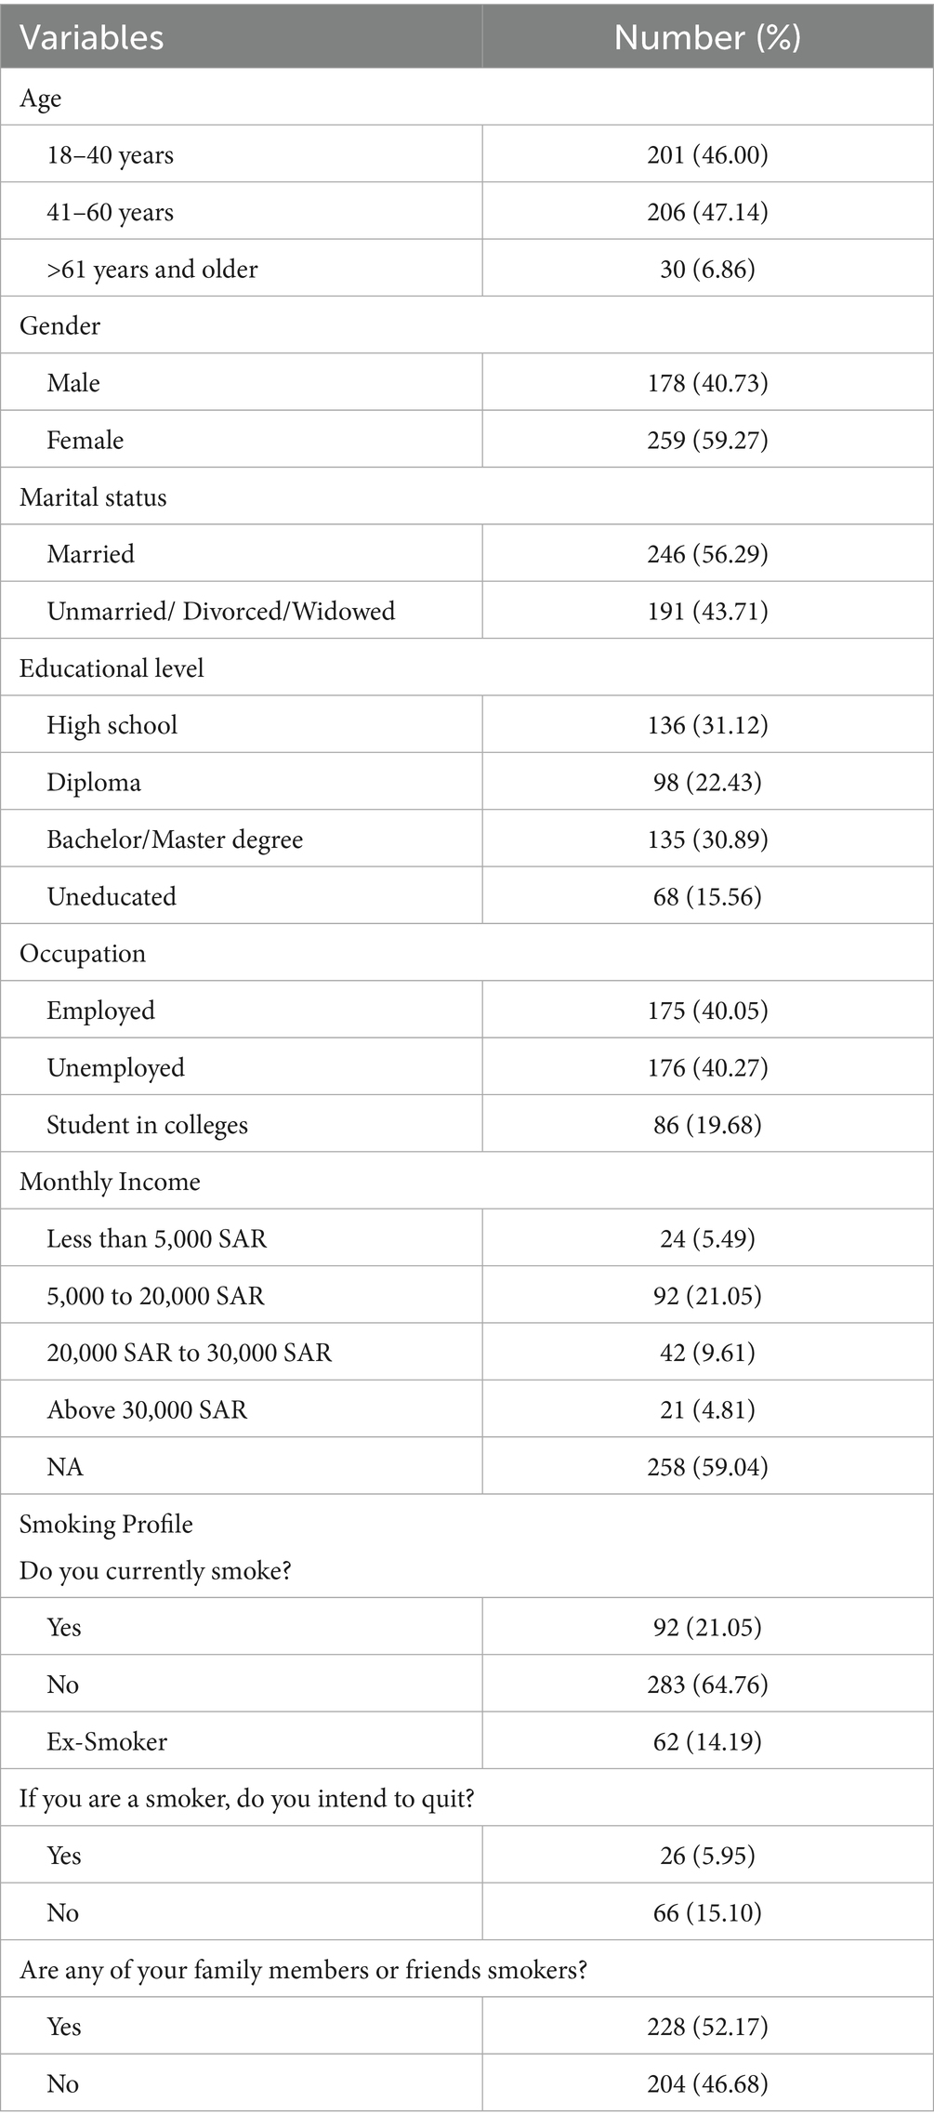This screenshot has height=2128, width=934.
Task: Click the value 178 (40.73)
Action: click(x=707, y=383)
